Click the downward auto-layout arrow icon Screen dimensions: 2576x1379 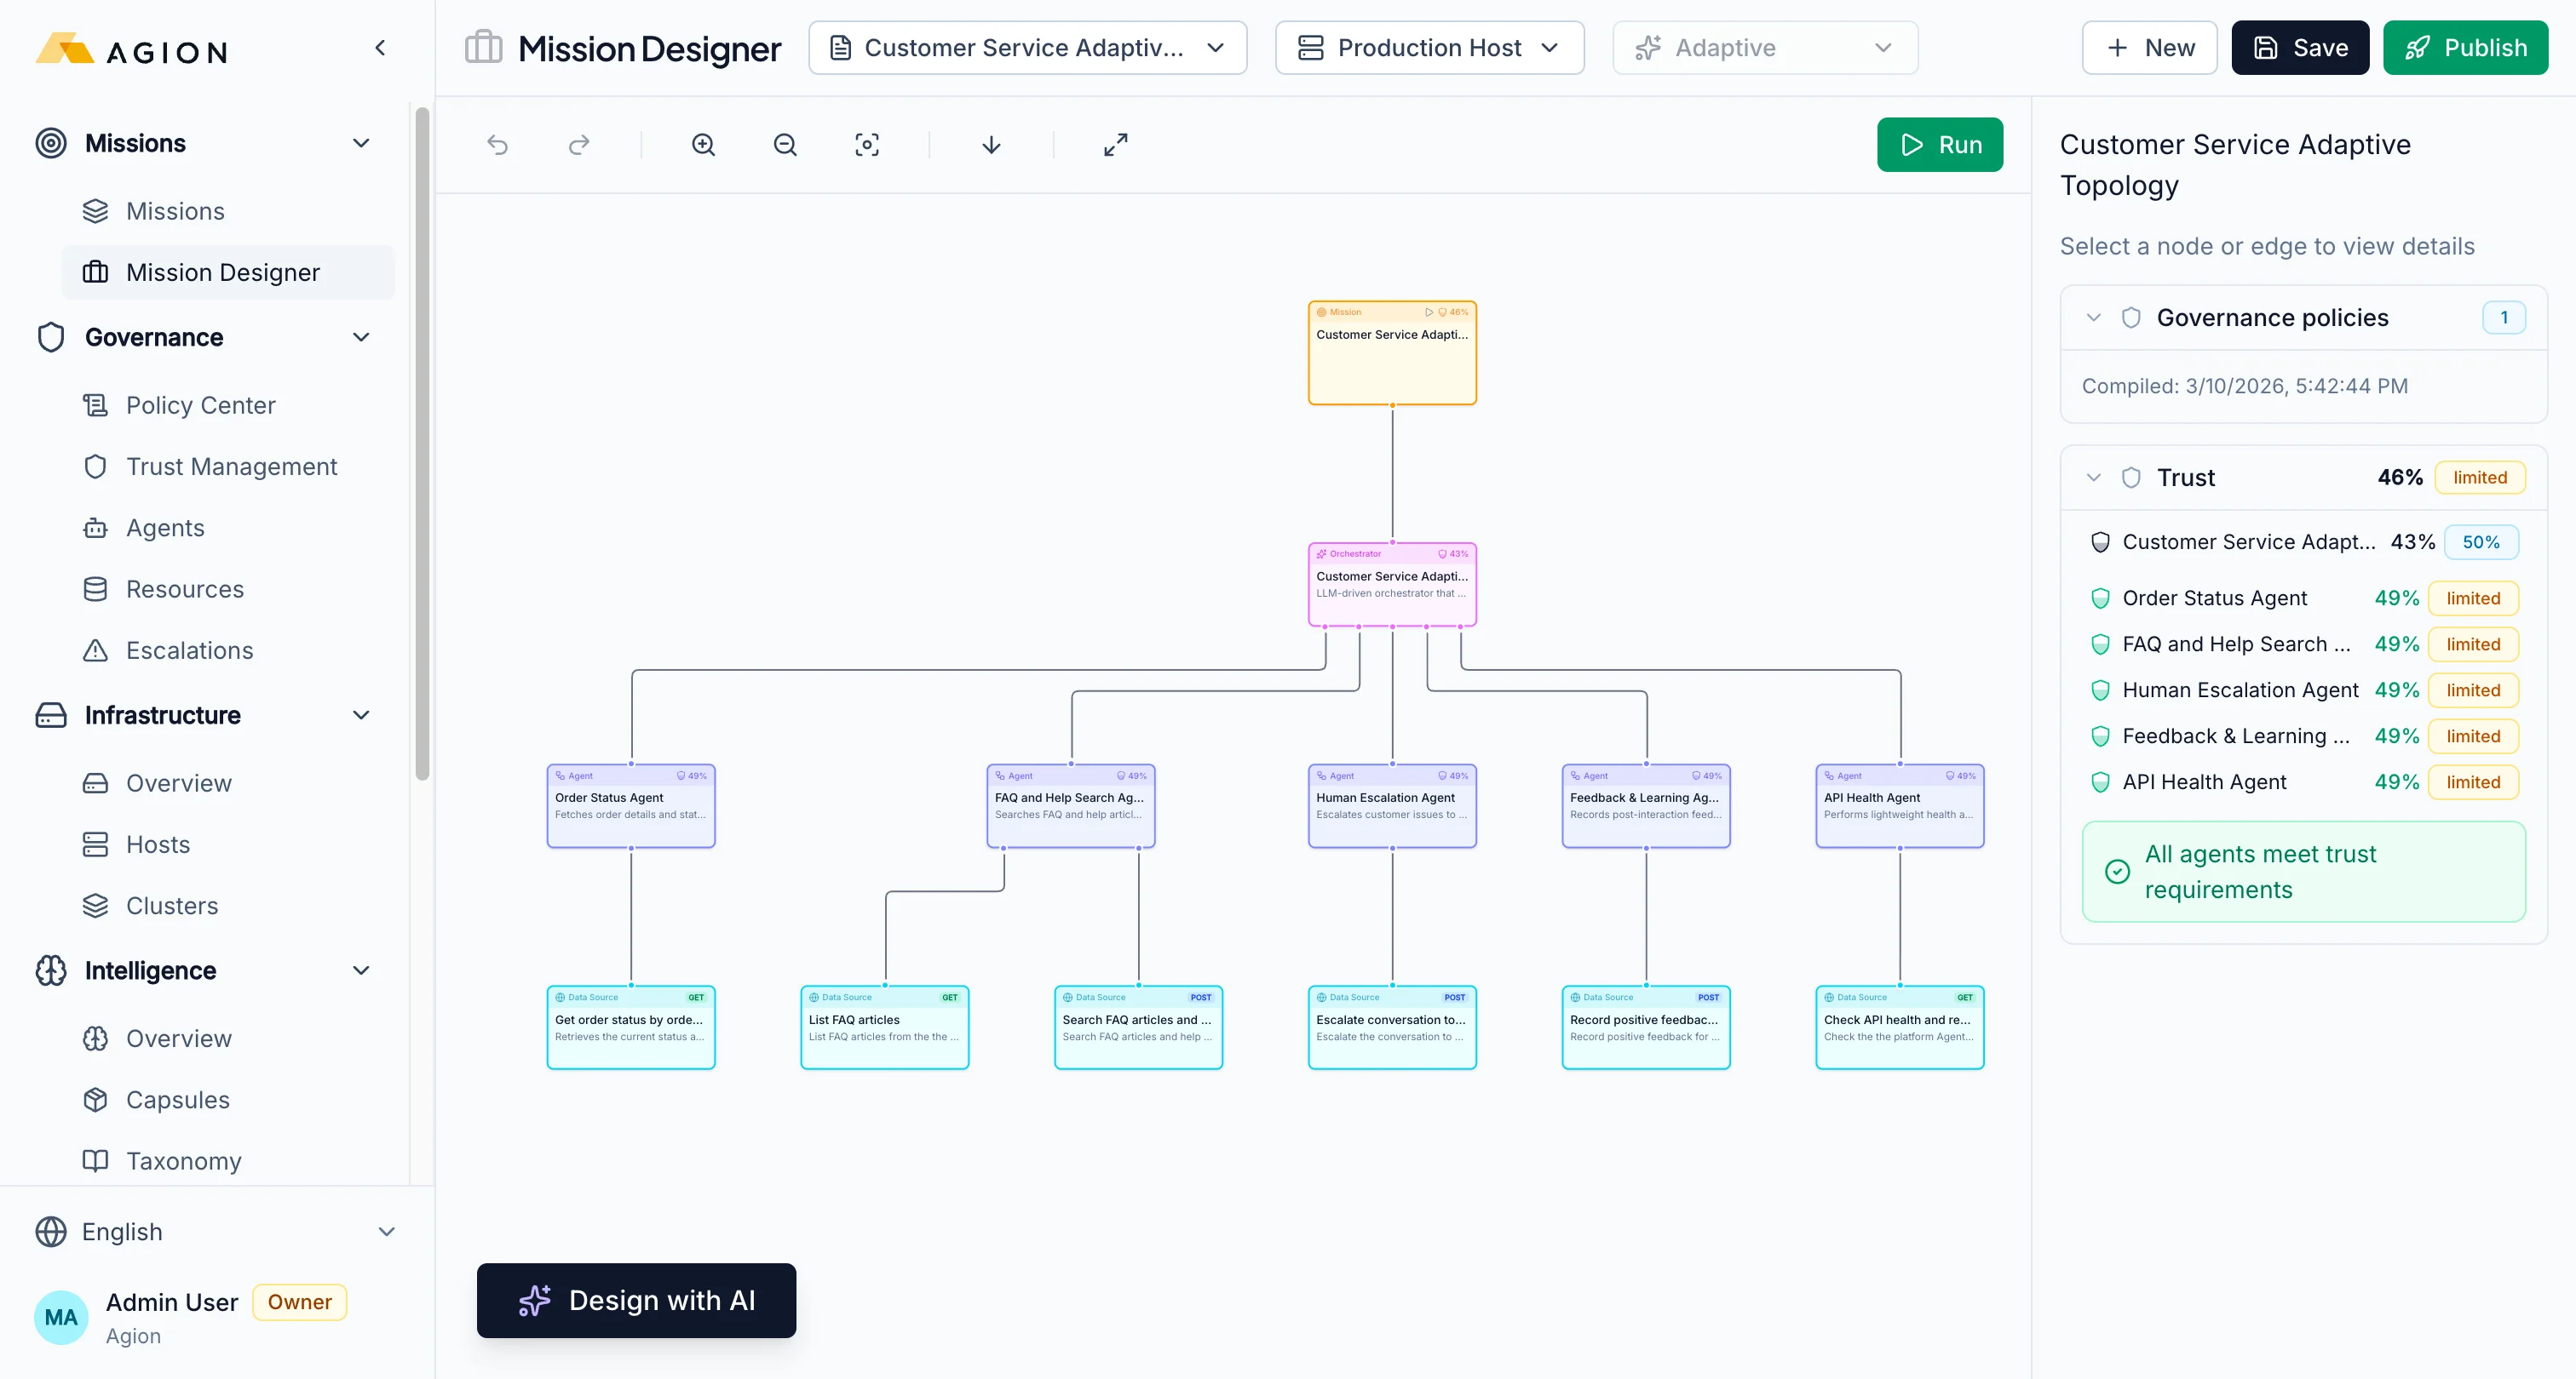[991, 144]
